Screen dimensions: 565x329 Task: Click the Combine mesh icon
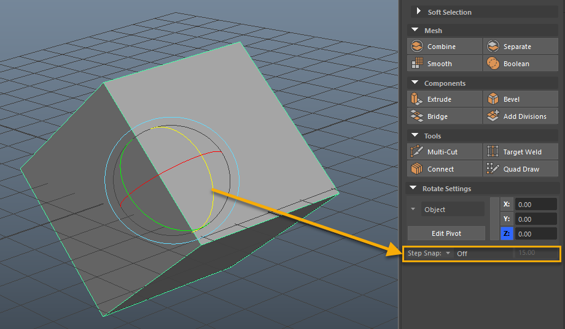click(417, 47)
